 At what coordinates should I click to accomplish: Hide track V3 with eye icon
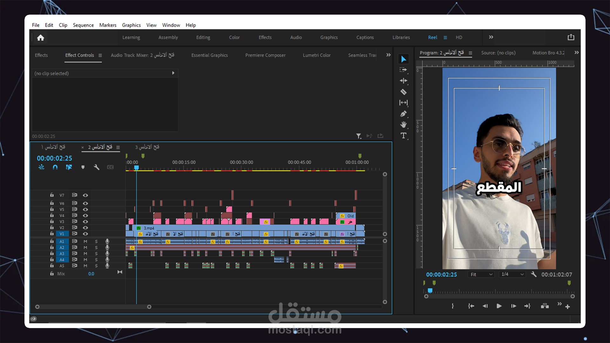click(85, 222)
